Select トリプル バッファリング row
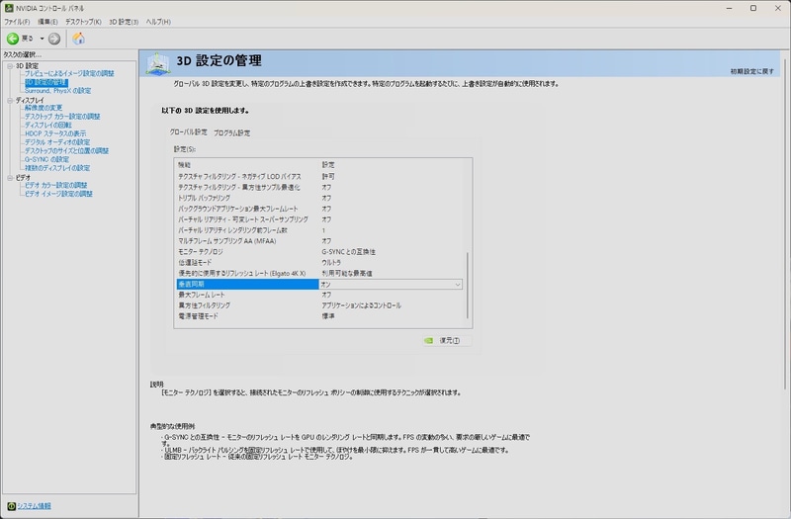The height and width of the screenshot is (519, 791). pos(319,199)
